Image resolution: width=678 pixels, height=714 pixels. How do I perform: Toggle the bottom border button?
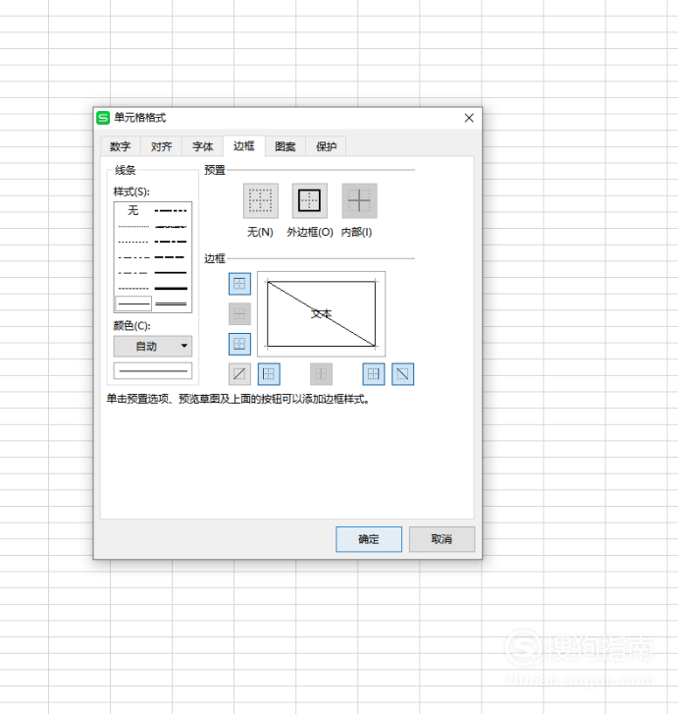[x=239, y=344]
